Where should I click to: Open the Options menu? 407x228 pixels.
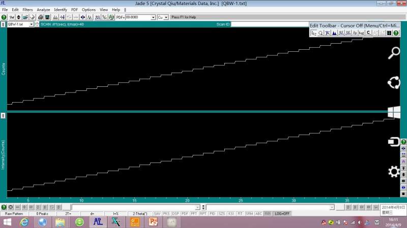89,10
